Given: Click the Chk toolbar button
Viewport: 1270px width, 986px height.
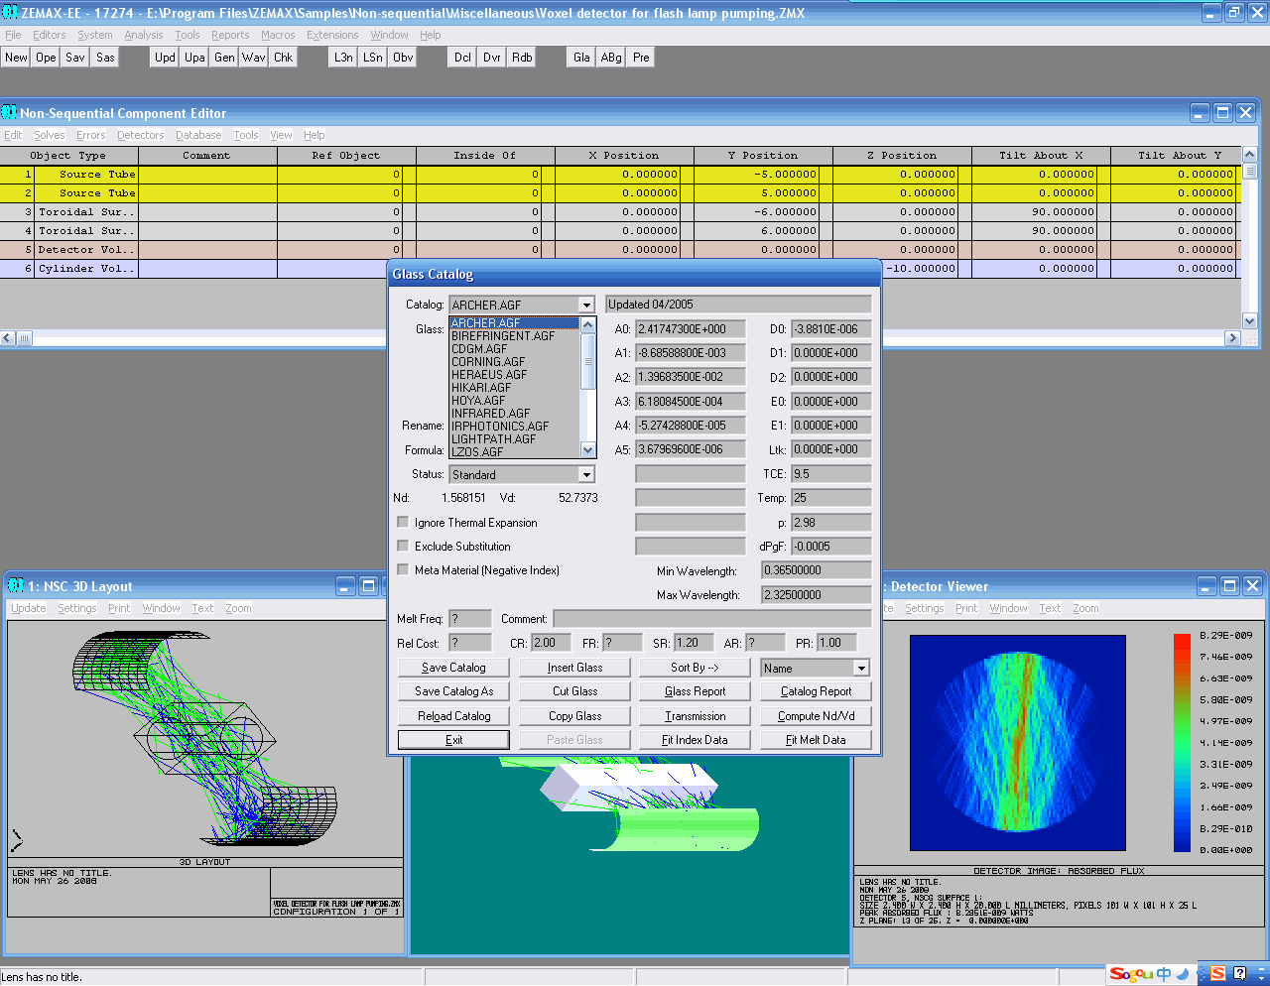Looking at the screenshot, I should [284, 58].
